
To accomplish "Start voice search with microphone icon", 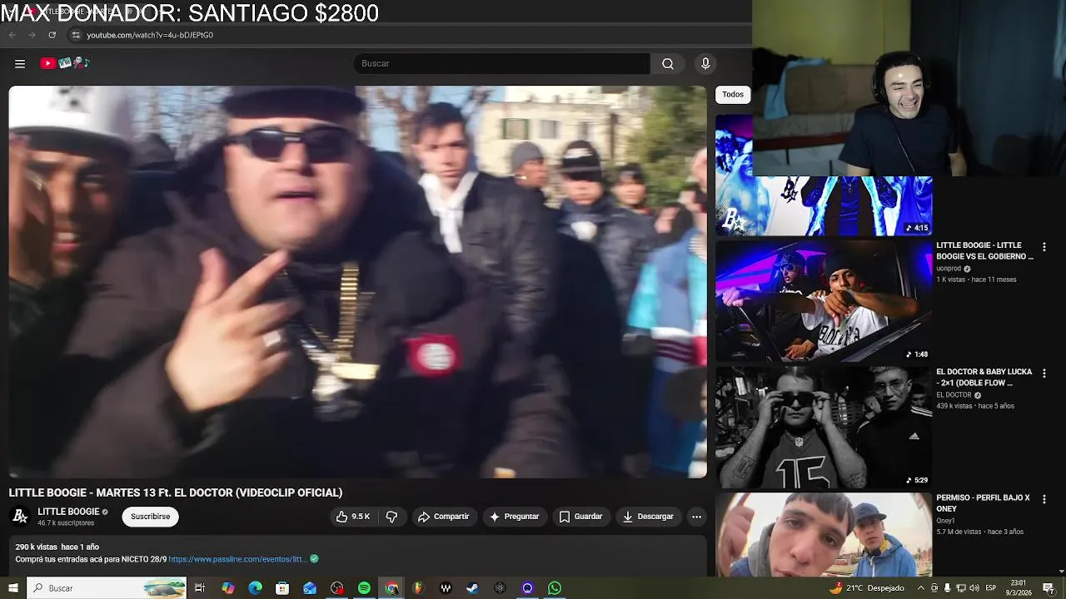I will tap(705, 63).
